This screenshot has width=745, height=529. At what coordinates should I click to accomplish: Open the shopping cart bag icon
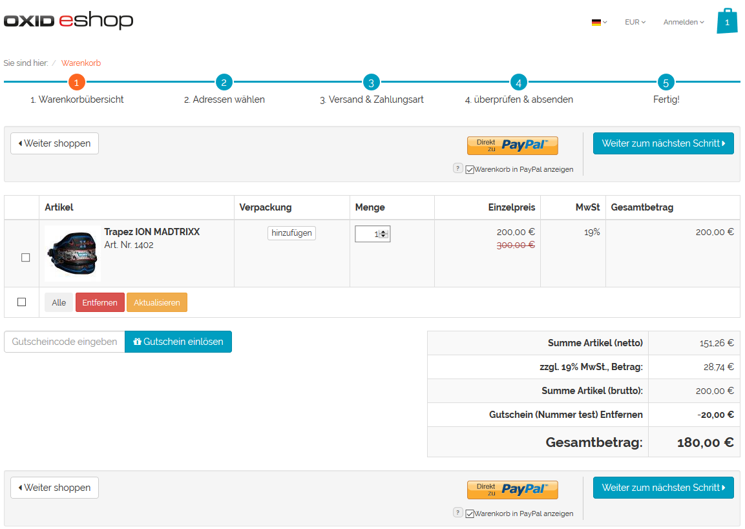(727, 22)
